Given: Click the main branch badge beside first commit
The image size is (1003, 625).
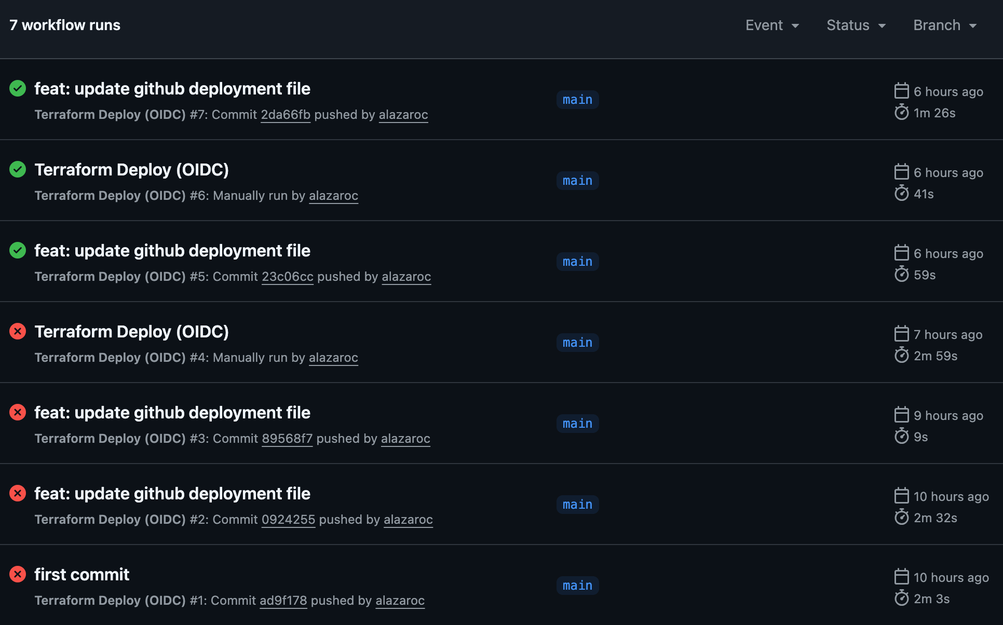Looking at the screenshot, I should (577, 585).
